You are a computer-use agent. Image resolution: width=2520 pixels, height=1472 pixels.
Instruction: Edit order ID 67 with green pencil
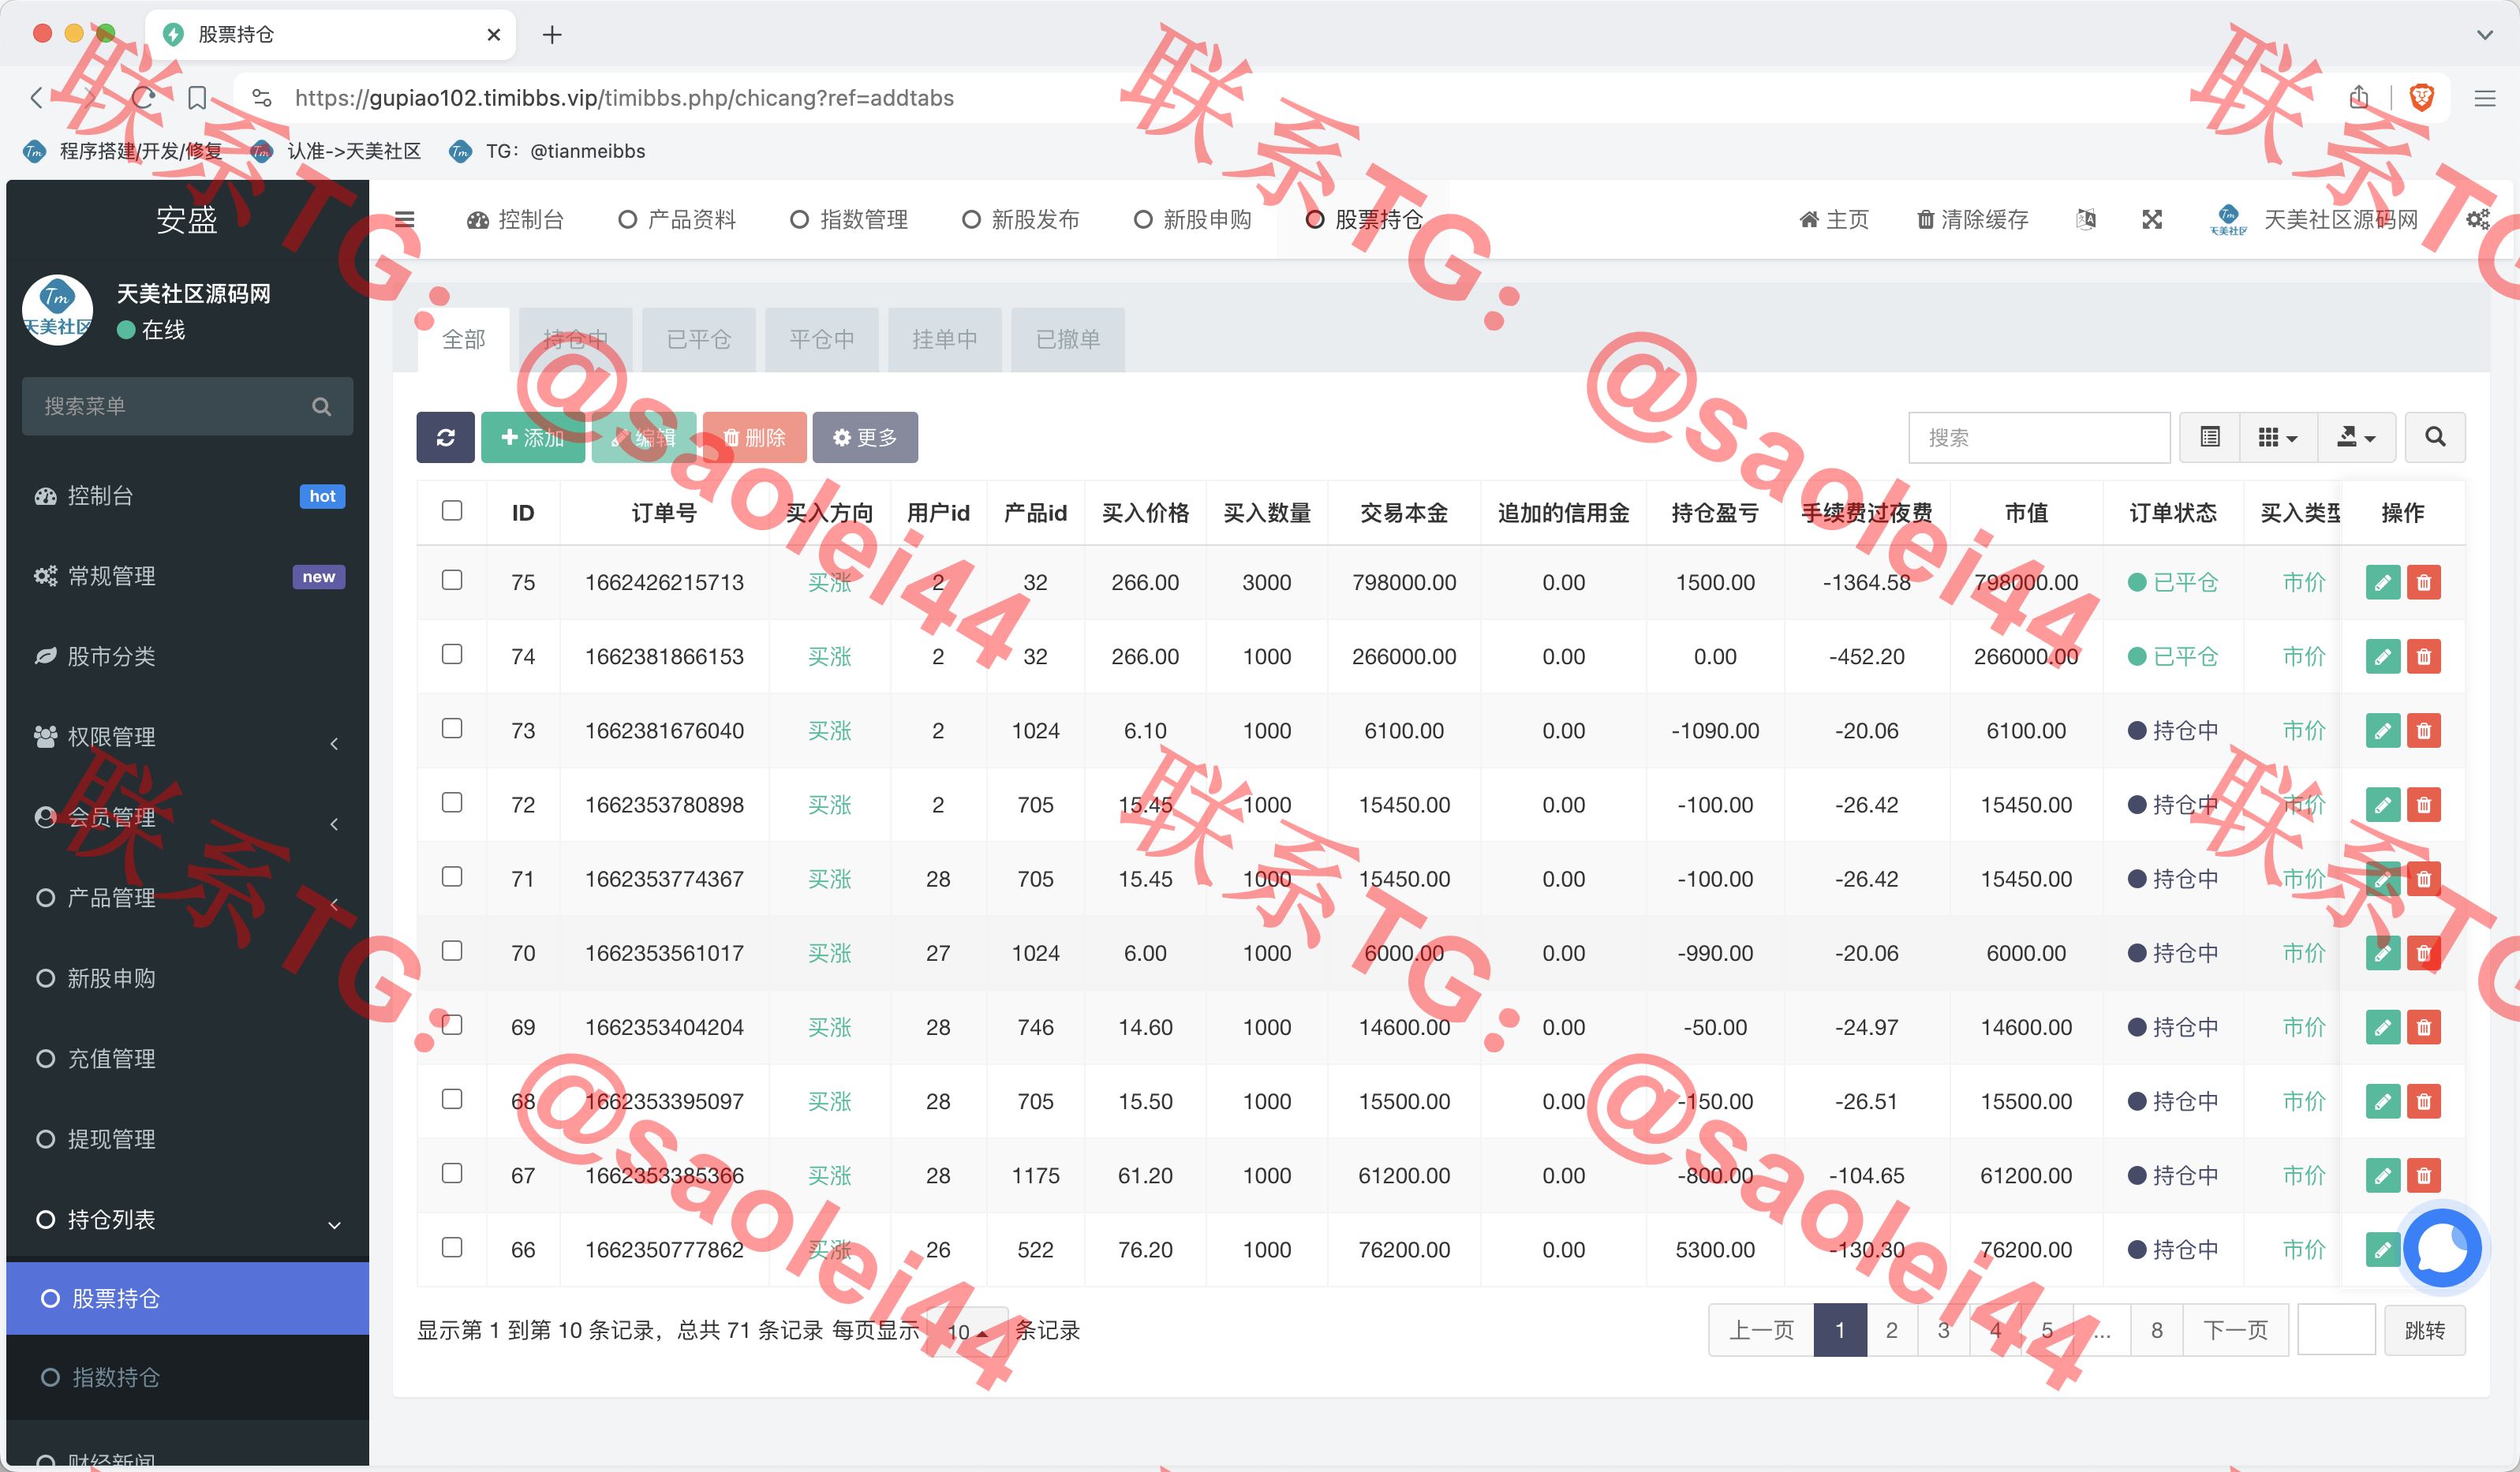[2383, 1175]
